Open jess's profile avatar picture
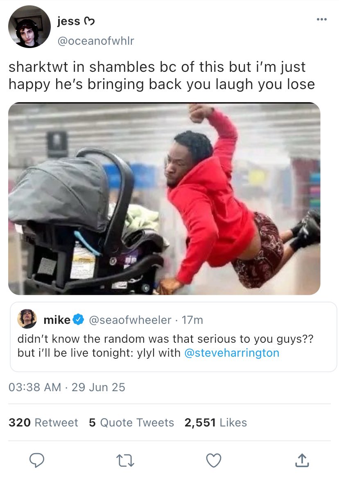339x479 pixels. point(29,27)
